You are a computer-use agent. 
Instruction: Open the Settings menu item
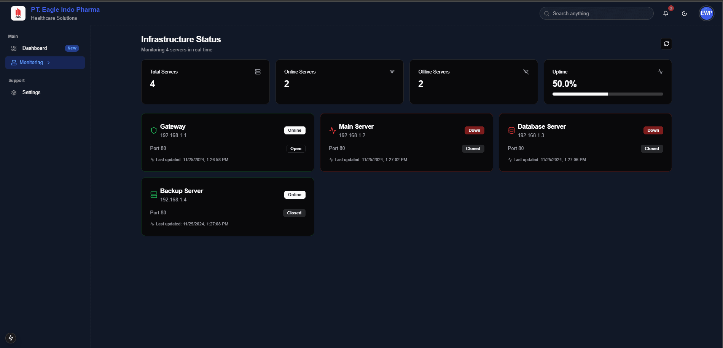coord(45,93)
